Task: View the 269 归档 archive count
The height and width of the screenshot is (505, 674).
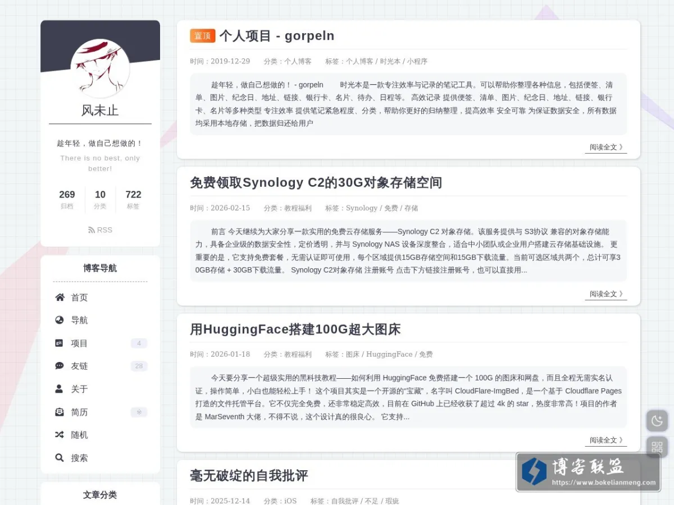Action: (x=67, y=200)
